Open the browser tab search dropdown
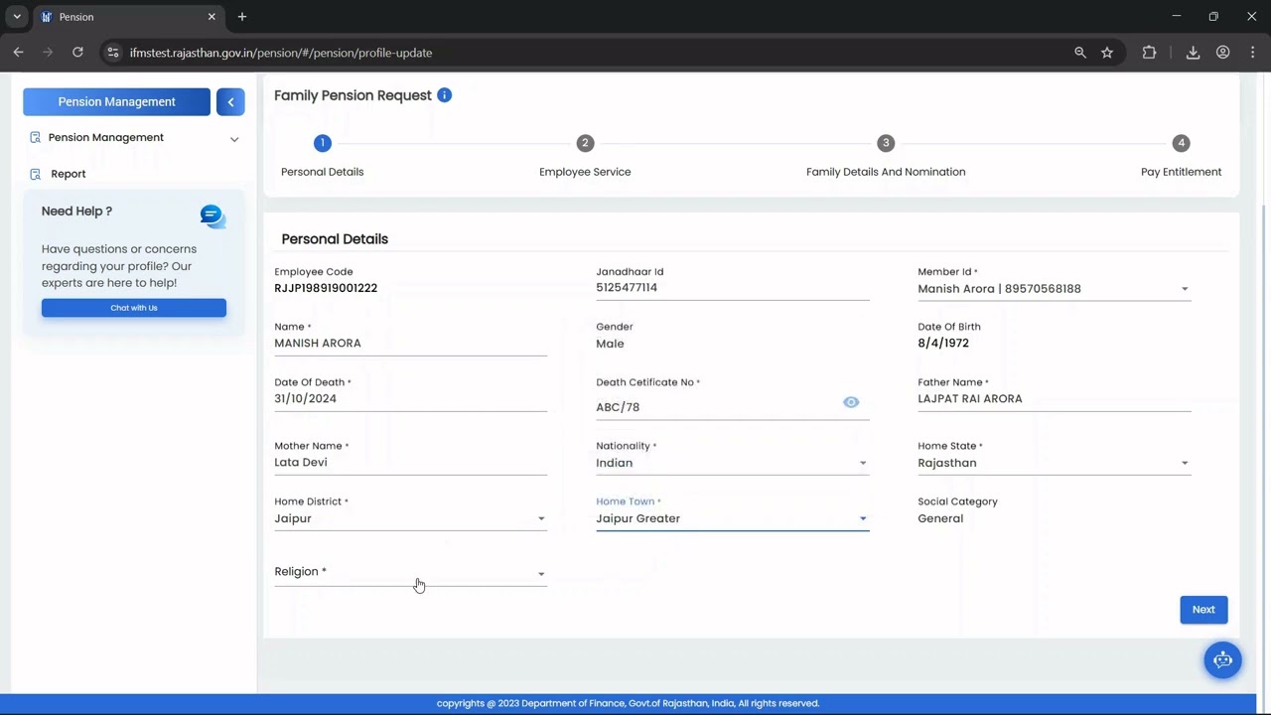Viewport: 1271px width, 715px height. click(17, 17)
